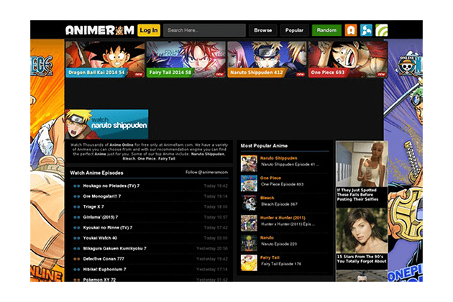Open Fairy Tail 2014 58 banner
Screen dimensions: 453x302
186,59
